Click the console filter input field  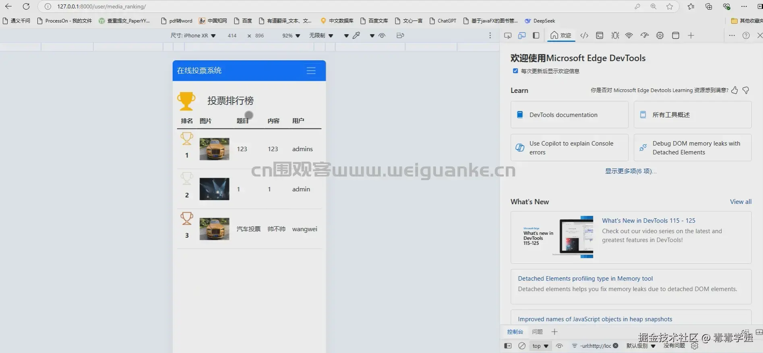595,346
